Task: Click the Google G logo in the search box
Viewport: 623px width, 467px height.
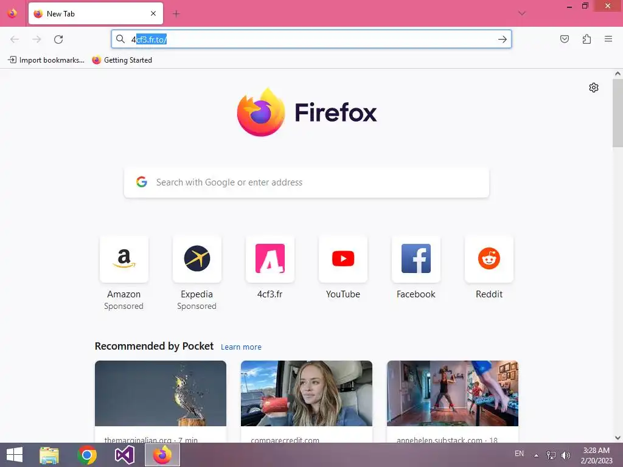Action: (x=142, y=182)
